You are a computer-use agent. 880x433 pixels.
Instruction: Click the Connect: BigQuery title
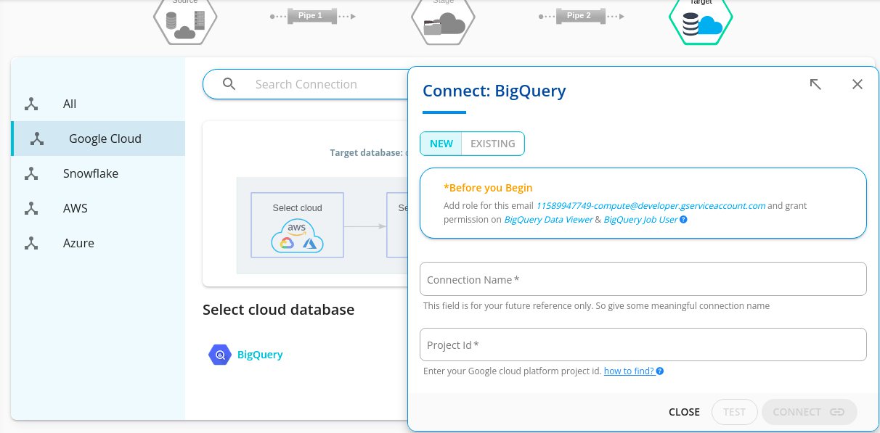[494, 91]
